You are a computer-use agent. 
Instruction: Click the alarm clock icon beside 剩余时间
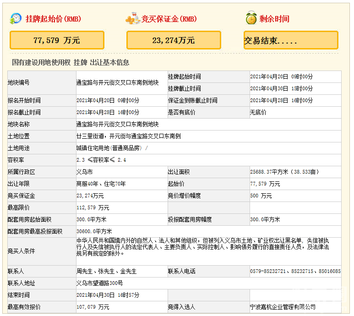pyautogui.click(x=251, y=19)
